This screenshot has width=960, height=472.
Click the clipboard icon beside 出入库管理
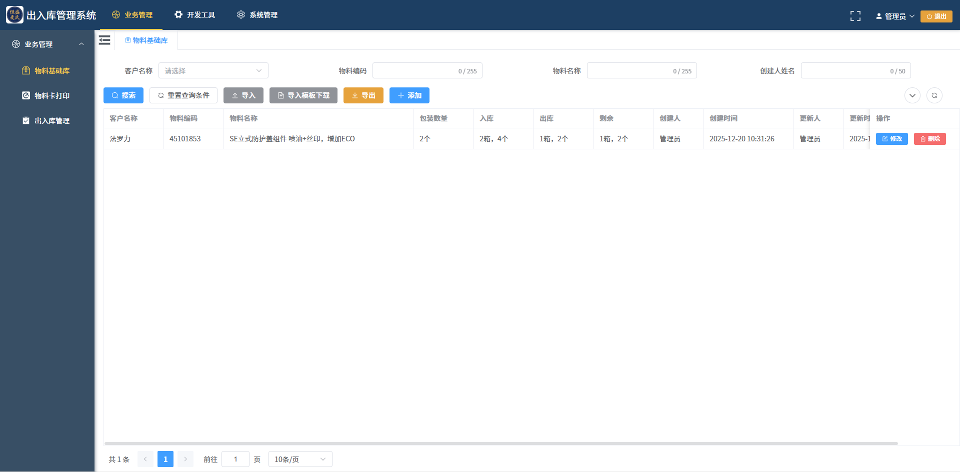point(26,120)
